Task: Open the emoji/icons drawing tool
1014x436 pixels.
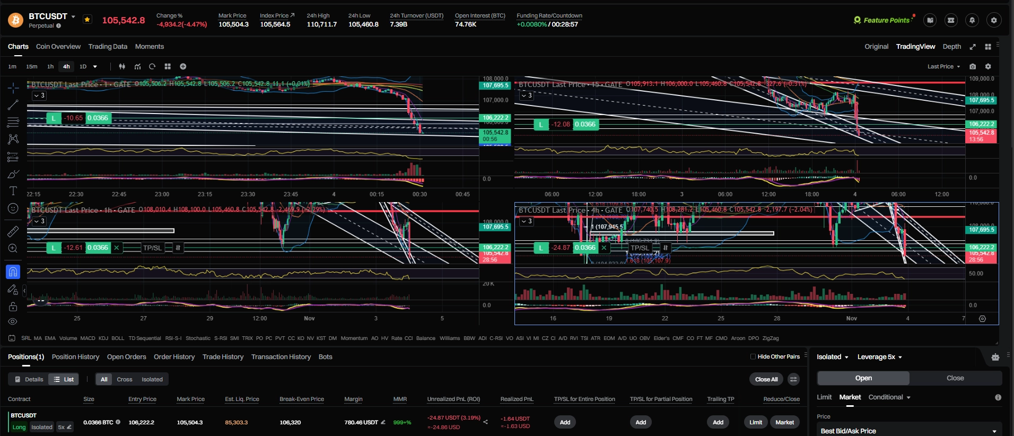Action: click(13, 208)
